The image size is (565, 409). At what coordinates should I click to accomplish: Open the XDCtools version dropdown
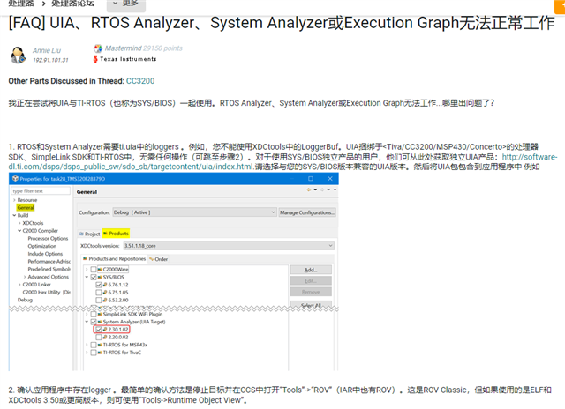pyautogui.click(x=229, y=246)
